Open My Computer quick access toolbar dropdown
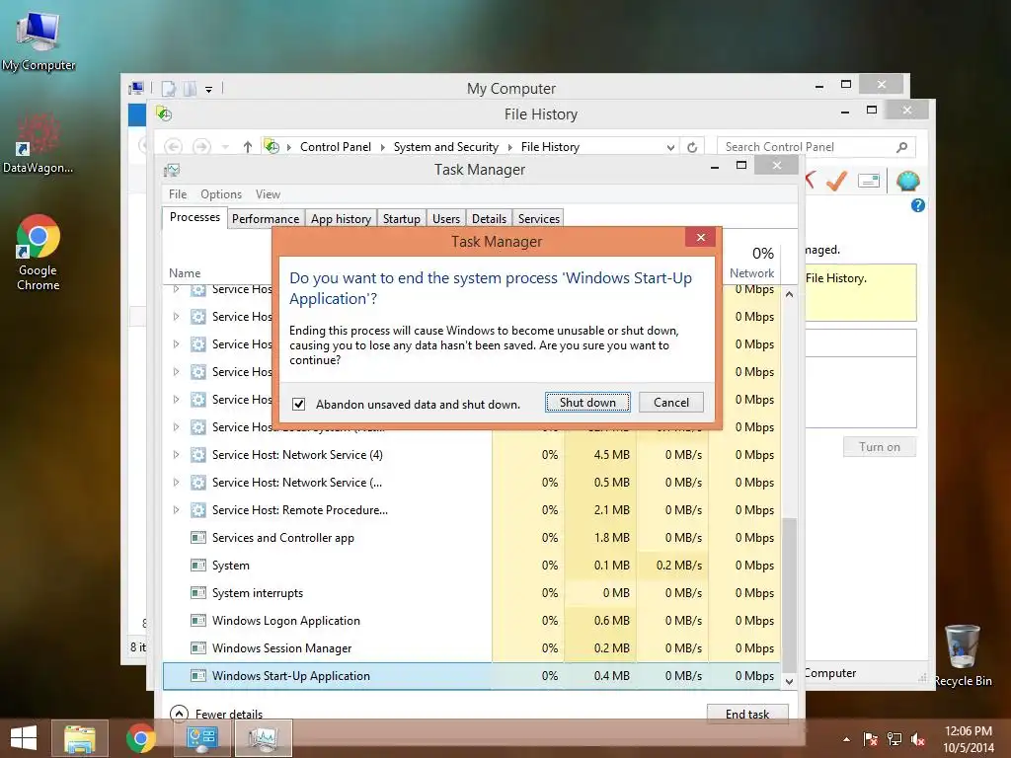The width and height of the screenshot is (1011, 758). click(209, 90)
